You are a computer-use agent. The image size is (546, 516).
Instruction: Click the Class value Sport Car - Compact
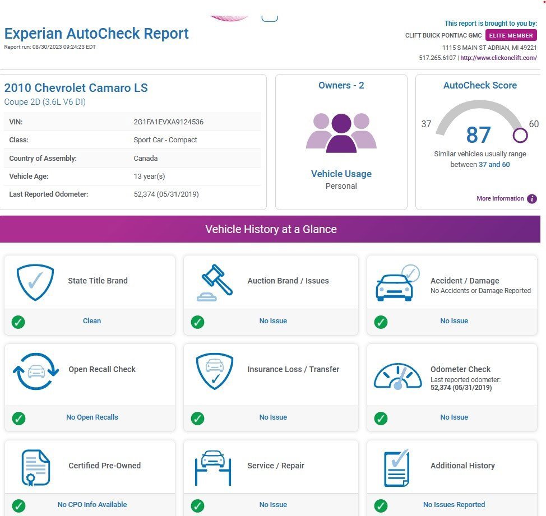(x=165, y=140)
